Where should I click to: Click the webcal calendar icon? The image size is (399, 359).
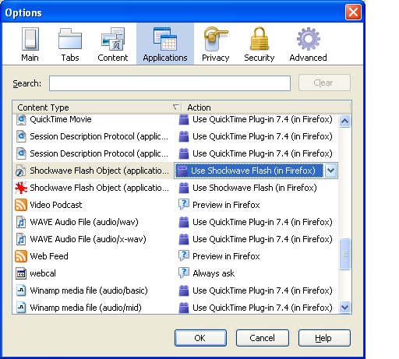click(21, 273)
